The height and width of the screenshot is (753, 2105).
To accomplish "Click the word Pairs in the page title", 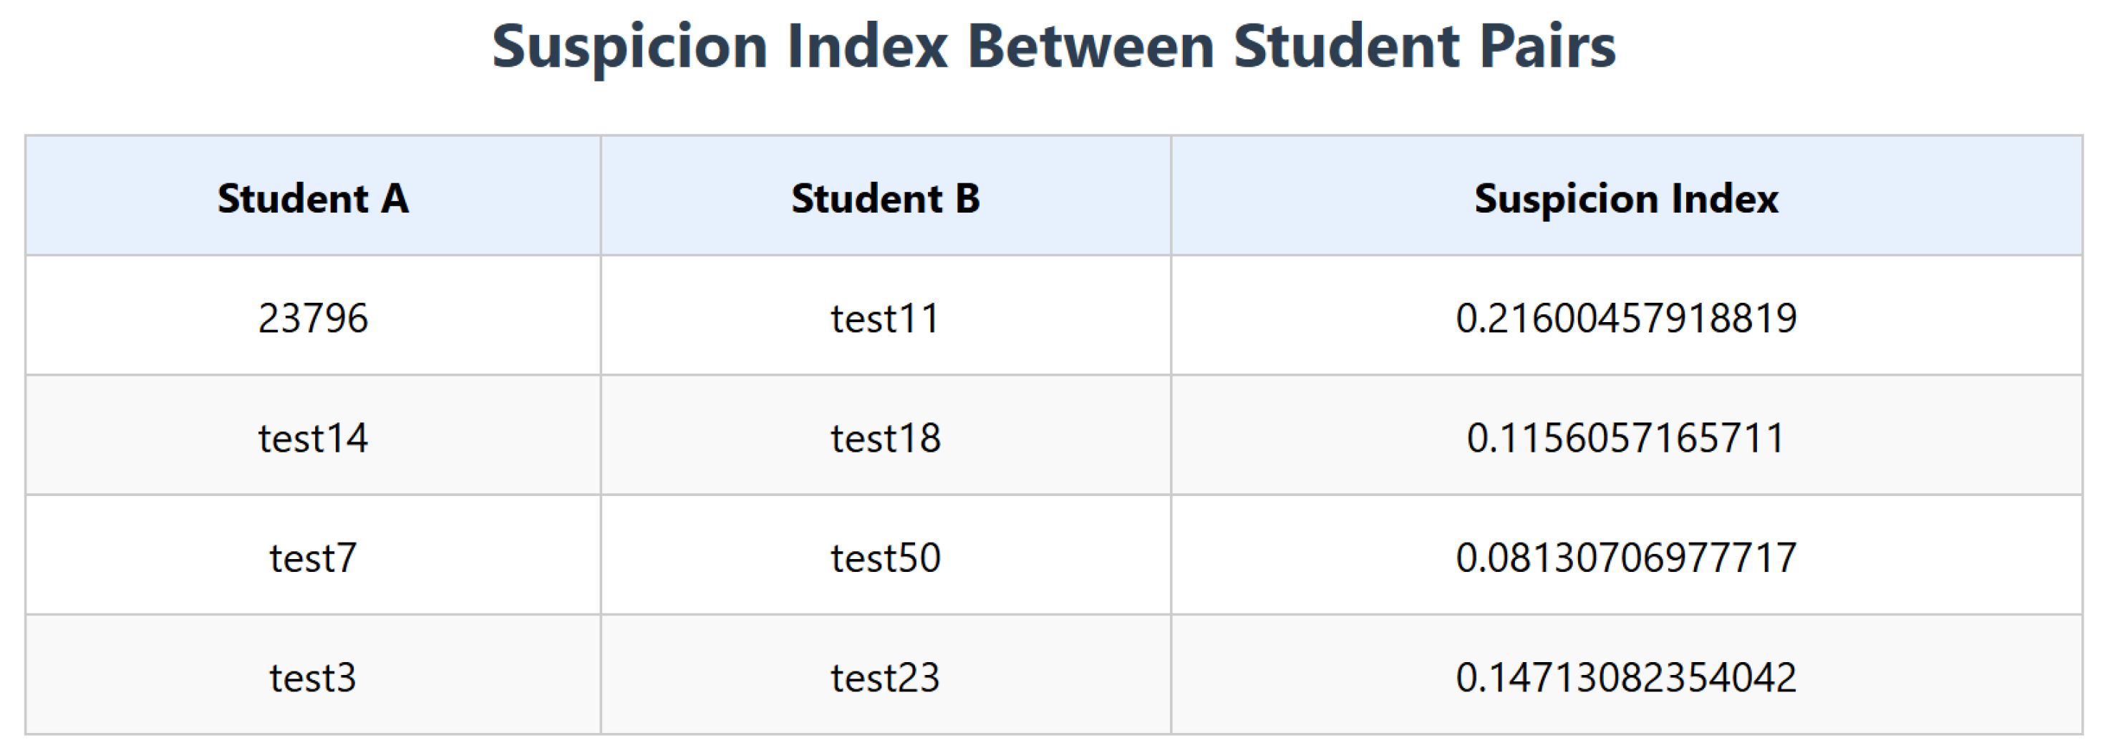I will pyautogui.click(x=1548, y=46).
